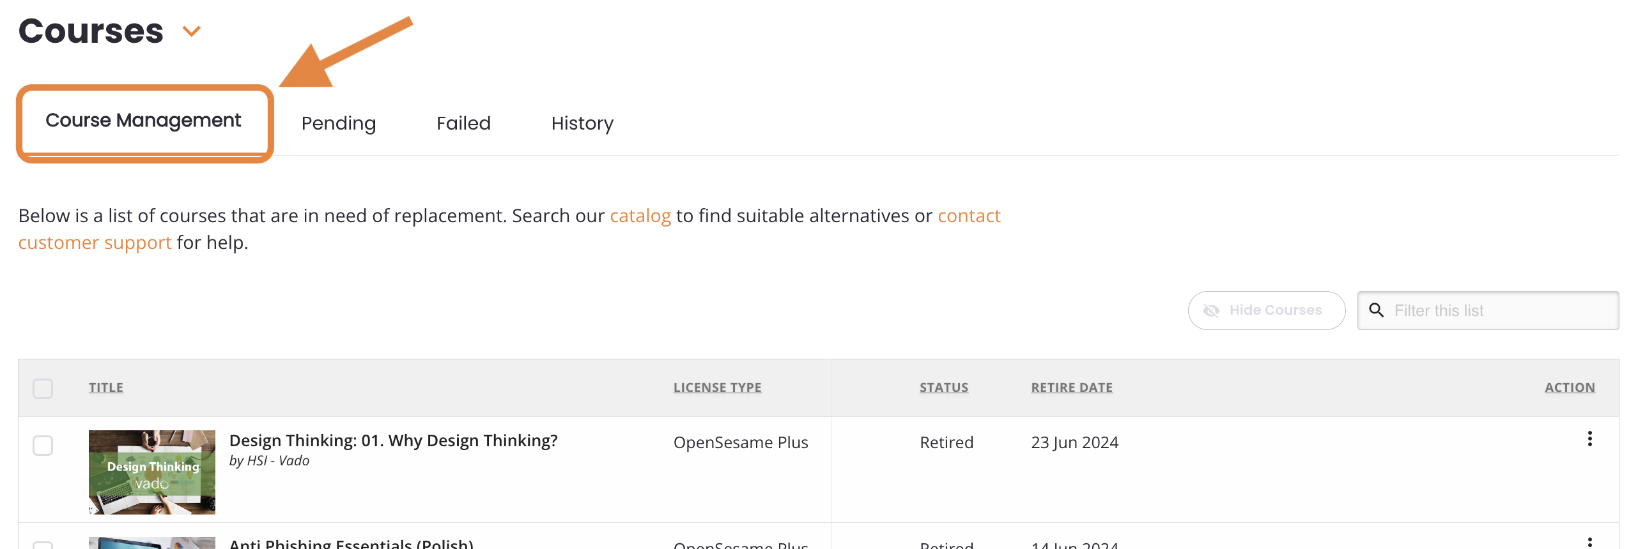Click the Hide Courses button

pos(1266,311)
